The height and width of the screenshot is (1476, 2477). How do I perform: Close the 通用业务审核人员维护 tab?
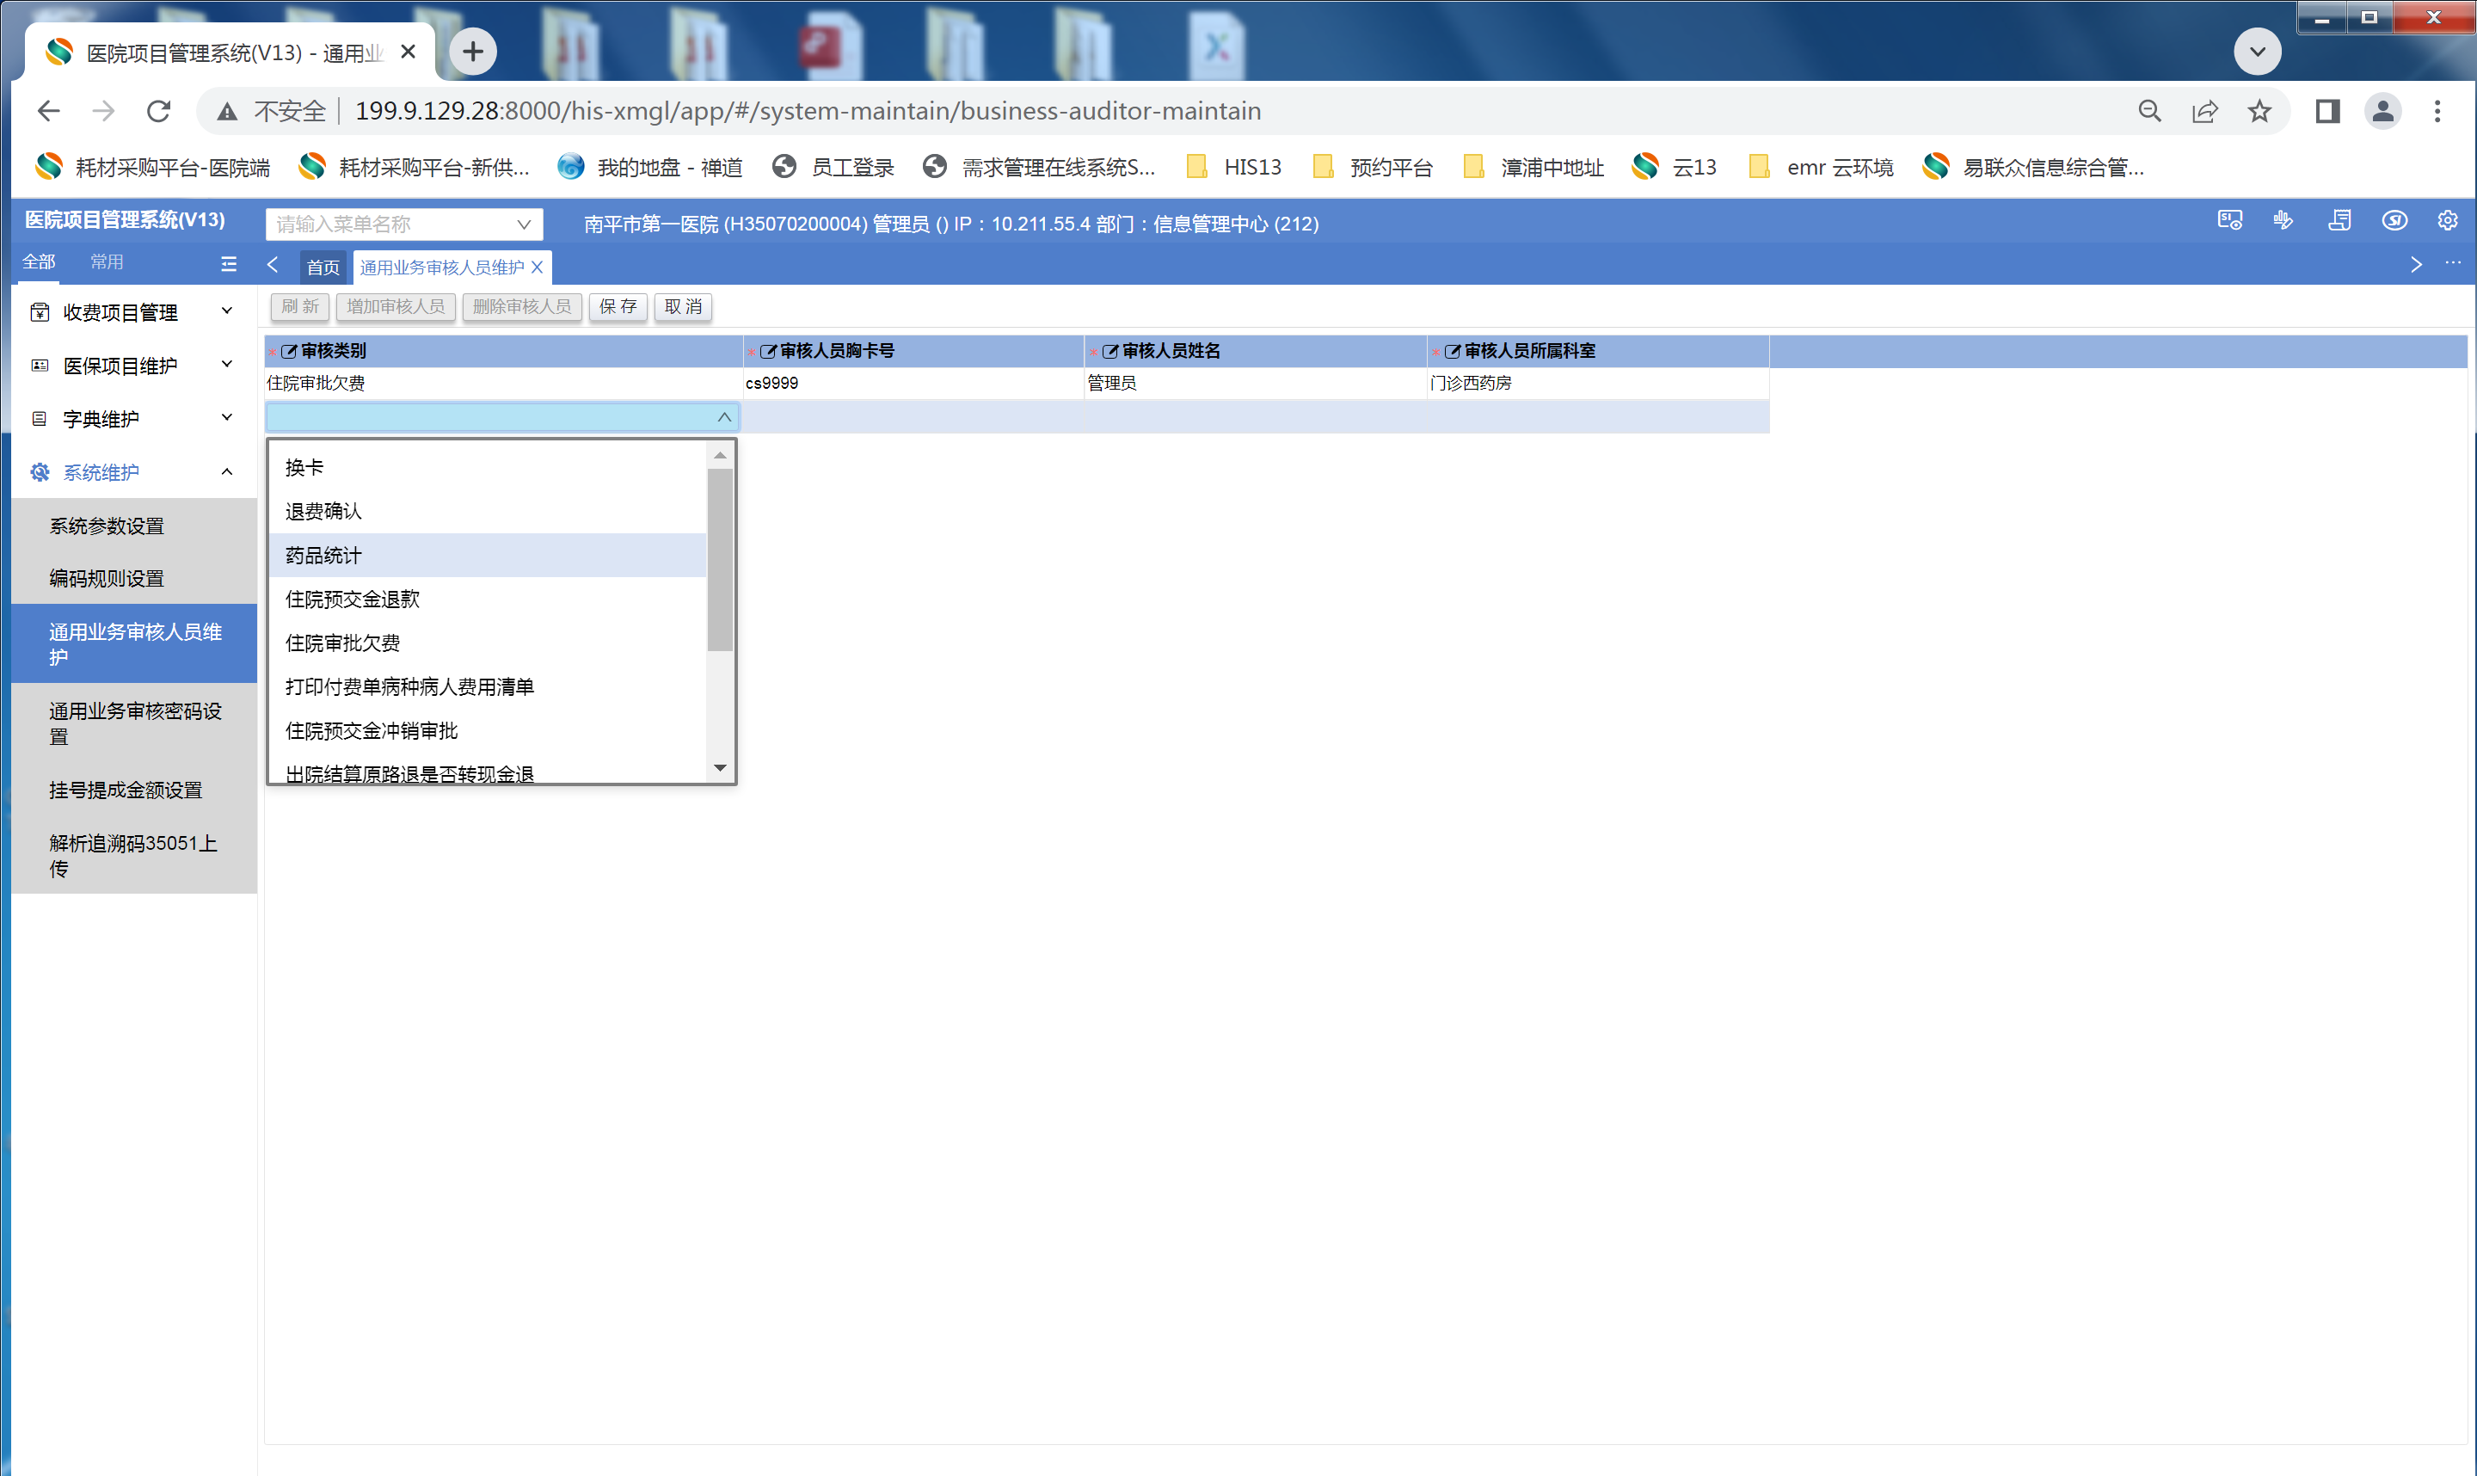pos(537,267)
